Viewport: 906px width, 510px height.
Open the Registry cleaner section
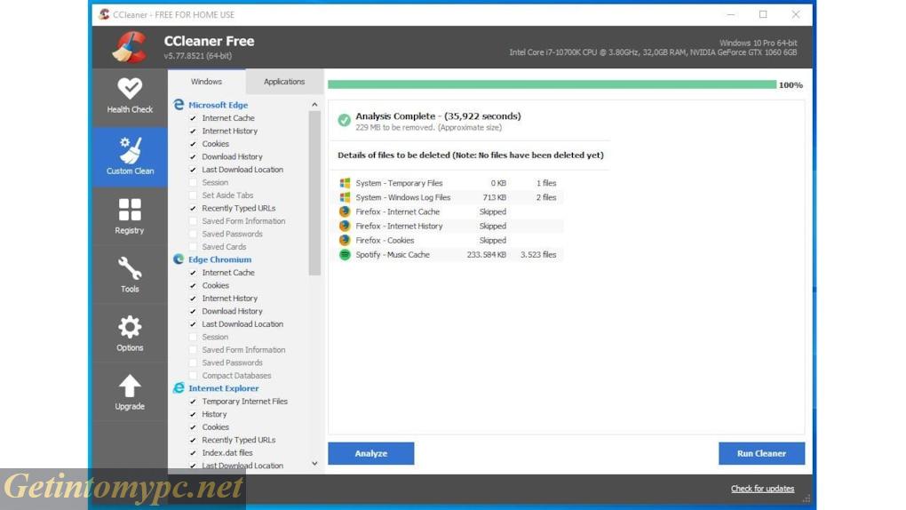(130, 216)
